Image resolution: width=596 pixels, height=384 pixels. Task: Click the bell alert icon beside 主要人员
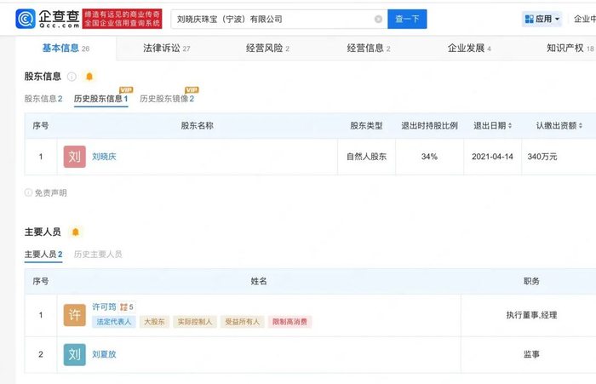point(76,232)
